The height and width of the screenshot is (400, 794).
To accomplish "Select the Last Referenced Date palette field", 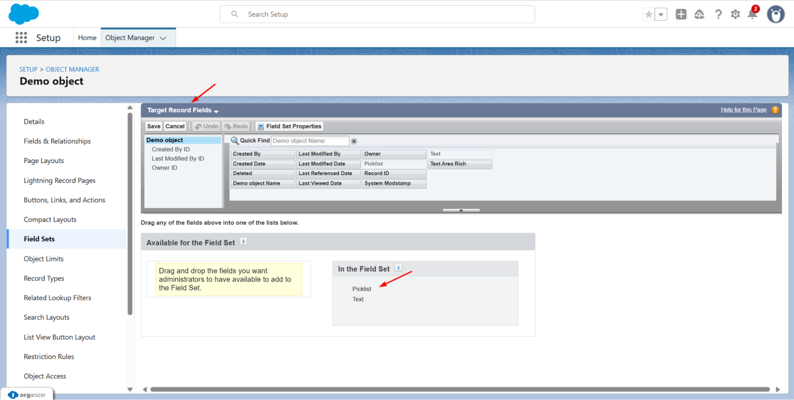I will pos(328,173).
